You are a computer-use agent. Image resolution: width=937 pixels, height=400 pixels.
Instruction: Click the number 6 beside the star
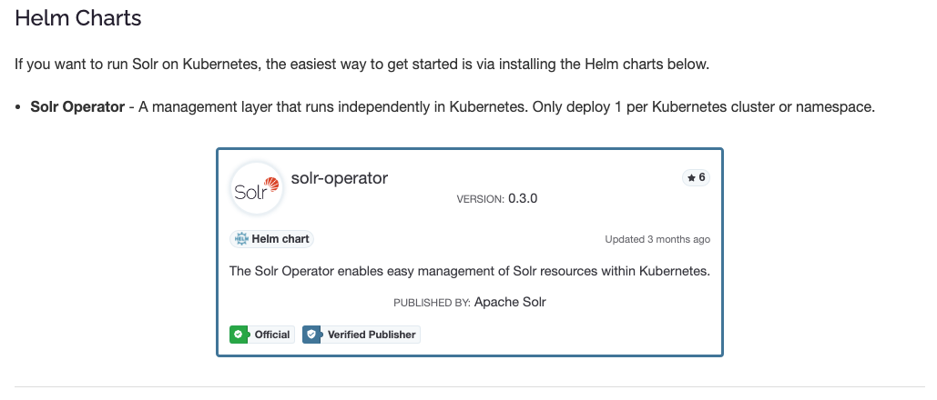pyautogui.click(x=702, y=177)
